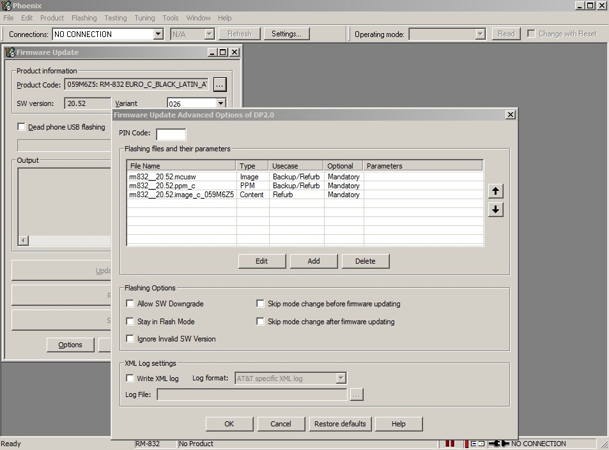Expand the Operating mode dropdown
This screenshot has width=609, height=450.
pos(481,34)
